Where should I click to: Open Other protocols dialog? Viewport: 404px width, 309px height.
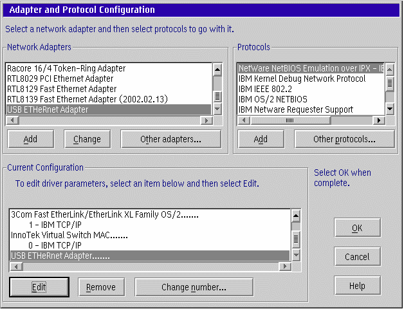pos(344,139)
